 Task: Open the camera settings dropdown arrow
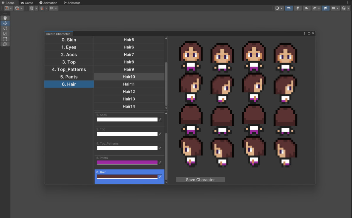[x=338, y=8]
